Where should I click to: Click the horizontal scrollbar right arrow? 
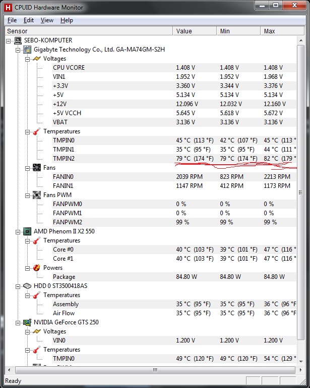(300, 370)
